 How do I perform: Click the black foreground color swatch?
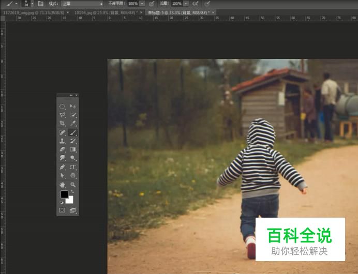click(64, 194)
